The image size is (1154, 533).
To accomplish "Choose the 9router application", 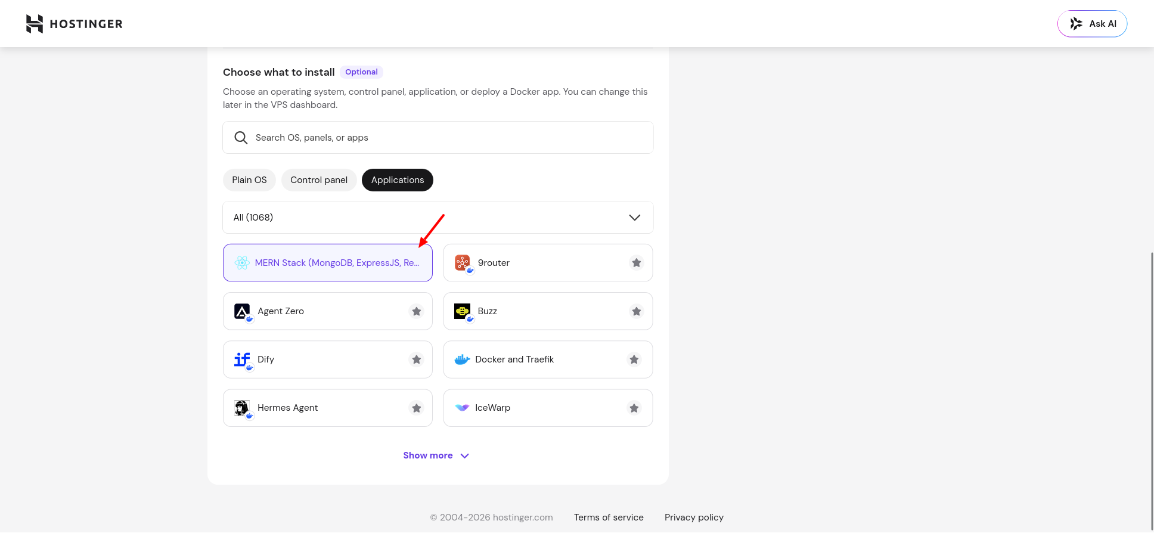I will tap(548, 263).
